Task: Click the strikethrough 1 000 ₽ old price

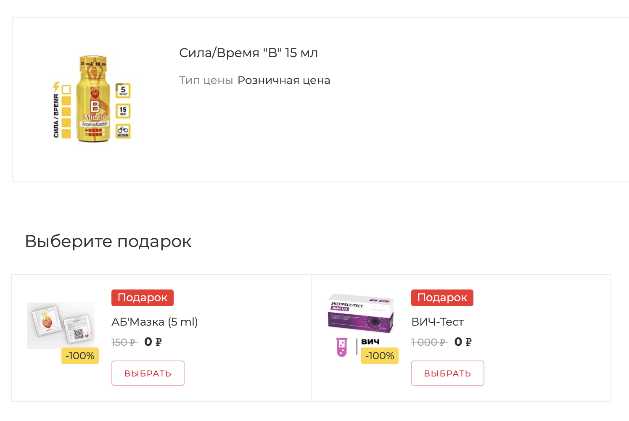Action: [x=429, y=342]
